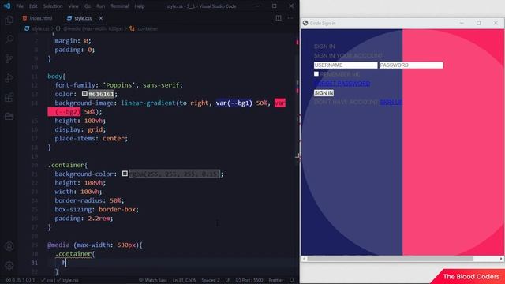Click errors and warnings count in status bar

click(x=20, y=280)
